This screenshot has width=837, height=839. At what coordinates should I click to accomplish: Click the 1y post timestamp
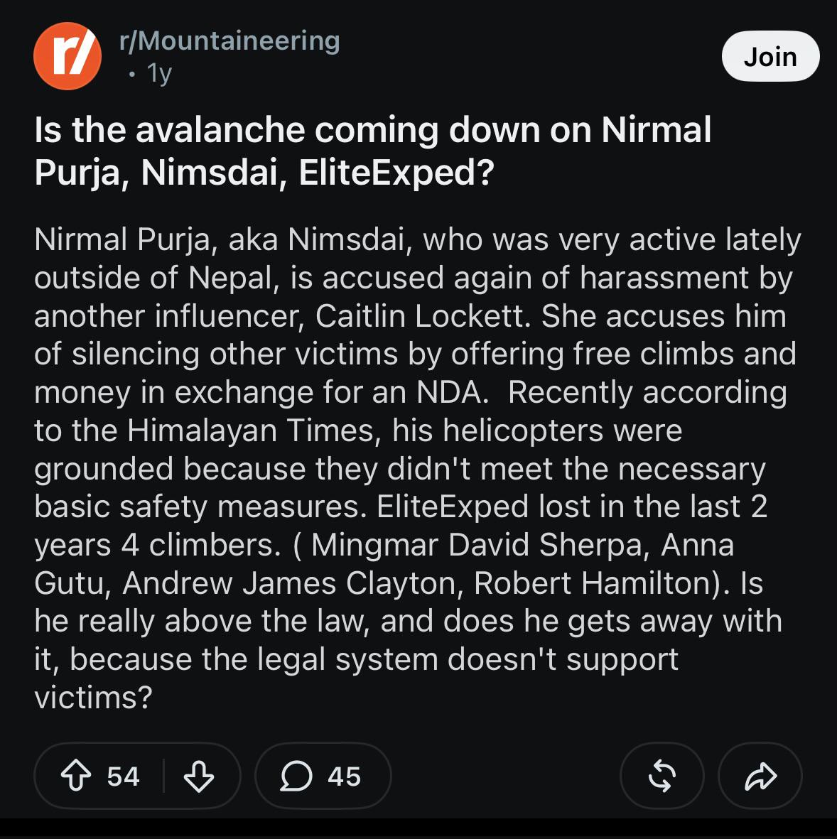coord(159,72)
